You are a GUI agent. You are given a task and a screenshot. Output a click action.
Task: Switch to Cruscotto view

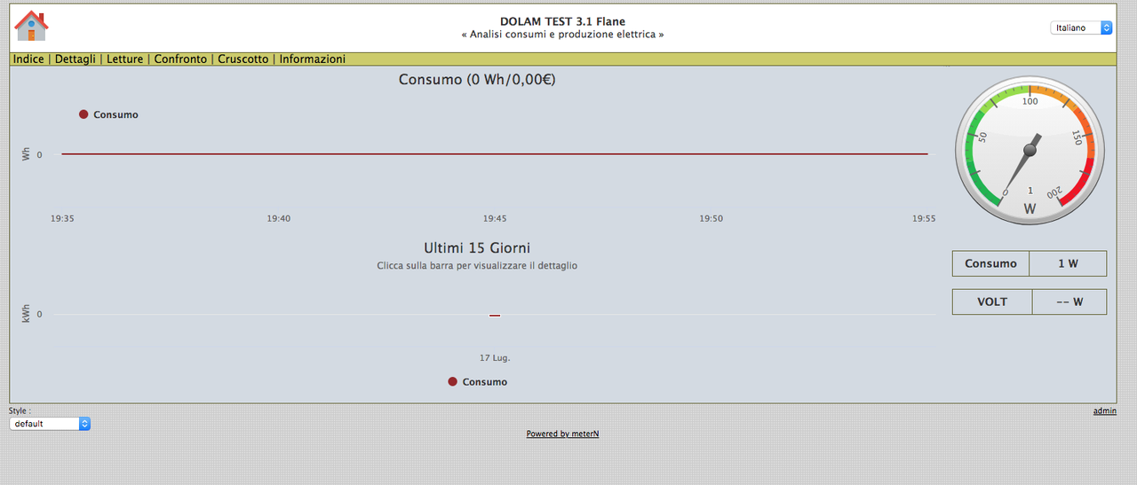click(243, 59)
